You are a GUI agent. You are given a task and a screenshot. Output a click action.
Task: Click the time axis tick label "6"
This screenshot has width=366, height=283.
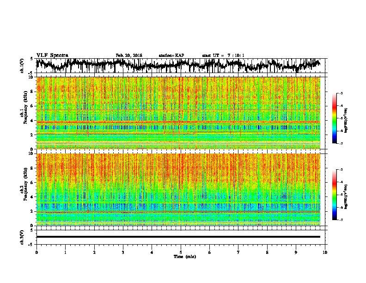pyautogui.click(x=210, y=252)
